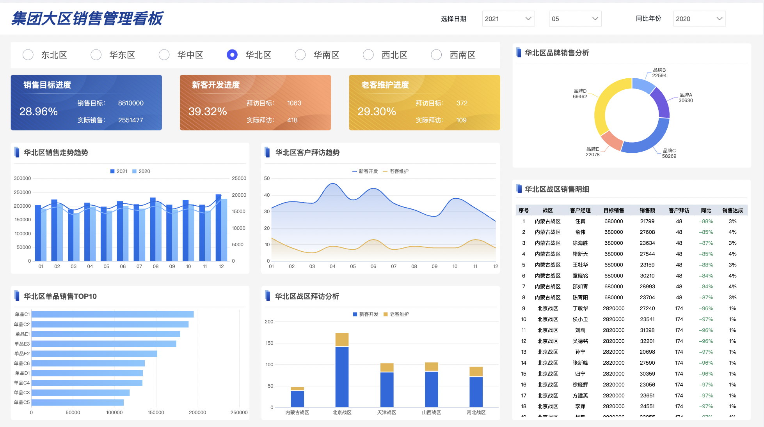
Task: Select the 东北区 radio button
Action: (28, 55)
